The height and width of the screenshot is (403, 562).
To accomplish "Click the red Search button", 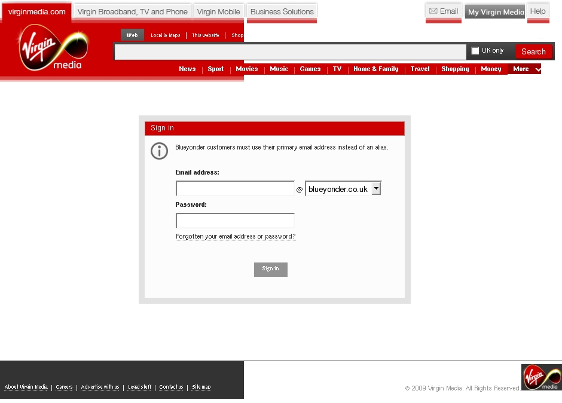I will point(533,51).
